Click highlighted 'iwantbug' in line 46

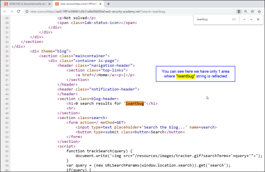pyautogui.click(x=135, y=104)
